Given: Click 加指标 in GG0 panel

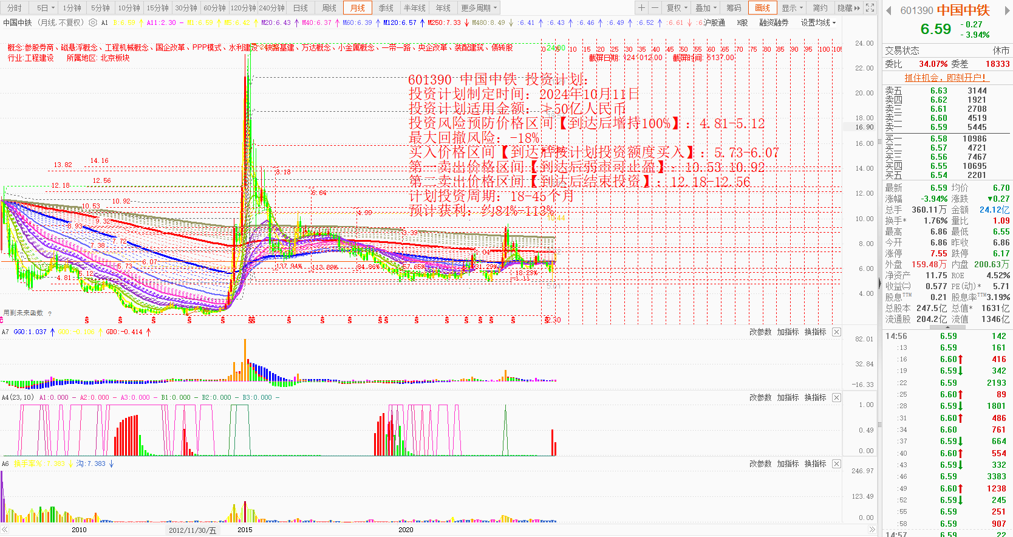Looking at the screenshot, I should [788, 332].
